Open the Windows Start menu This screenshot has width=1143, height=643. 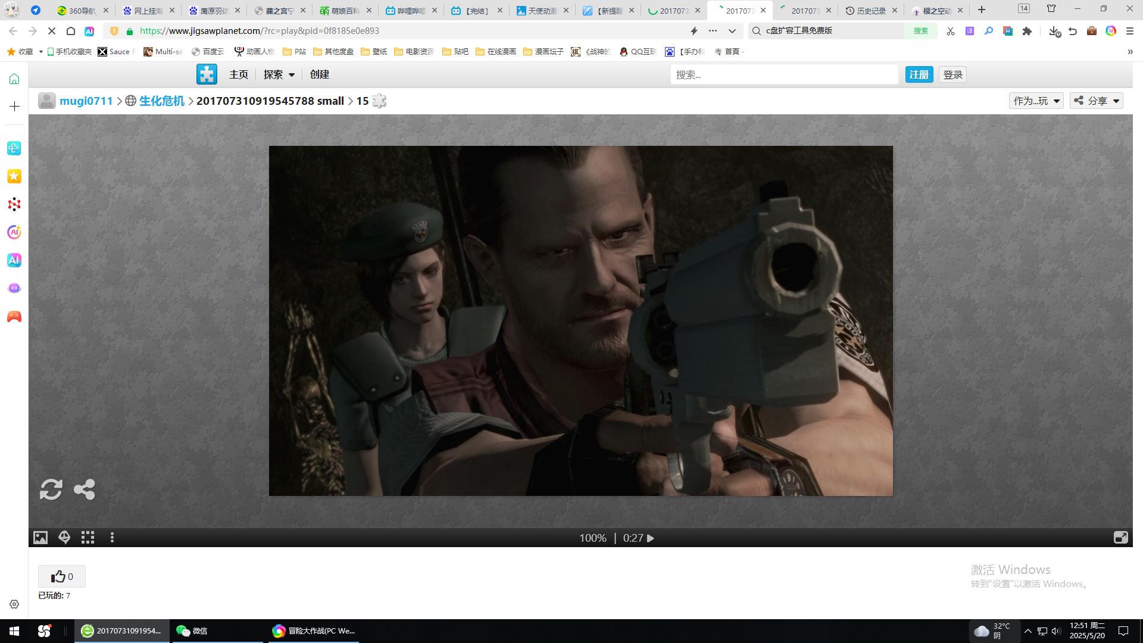tap(14, 631)
